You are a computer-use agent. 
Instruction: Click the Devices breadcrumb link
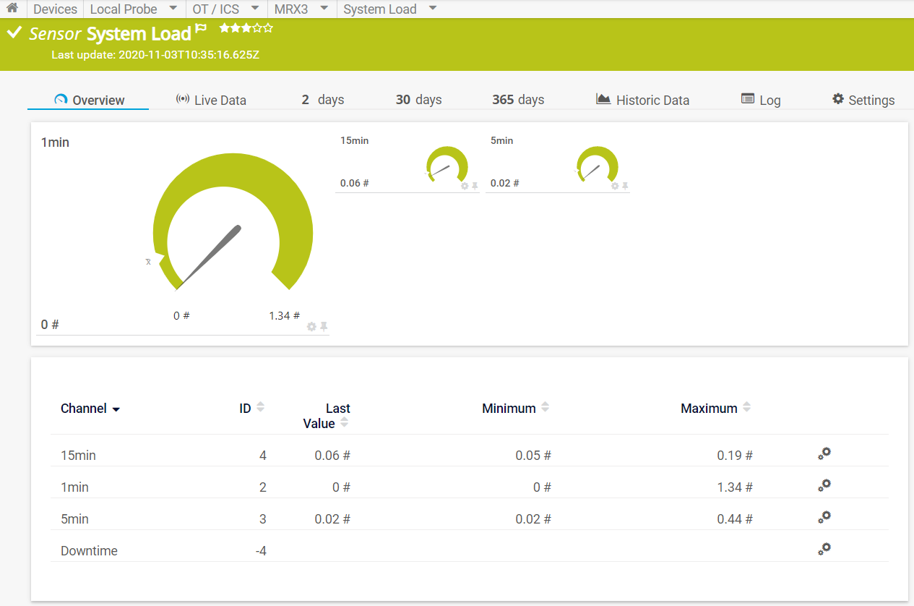[x=55, y=9]
